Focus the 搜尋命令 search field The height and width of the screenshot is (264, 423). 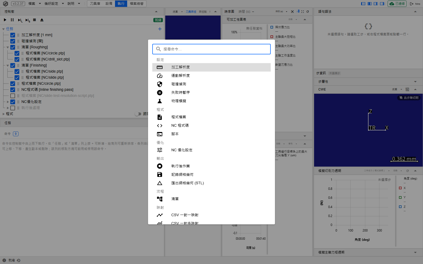point(211,49)
